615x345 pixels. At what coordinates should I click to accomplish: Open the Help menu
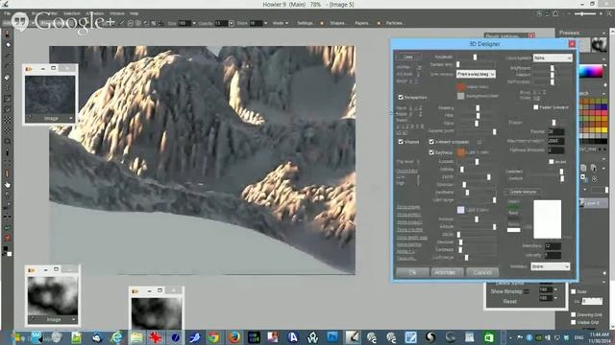pyautogui.click(x=135, y=13)
